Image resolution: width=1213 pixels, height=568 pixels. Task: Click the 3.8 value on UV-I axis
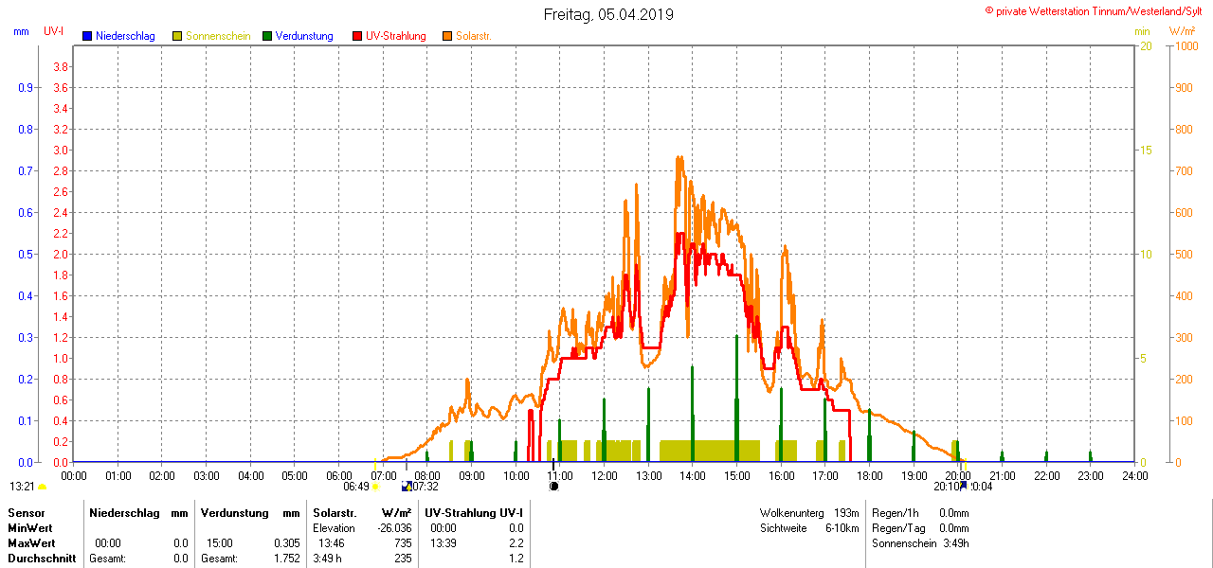coord(60,67)
